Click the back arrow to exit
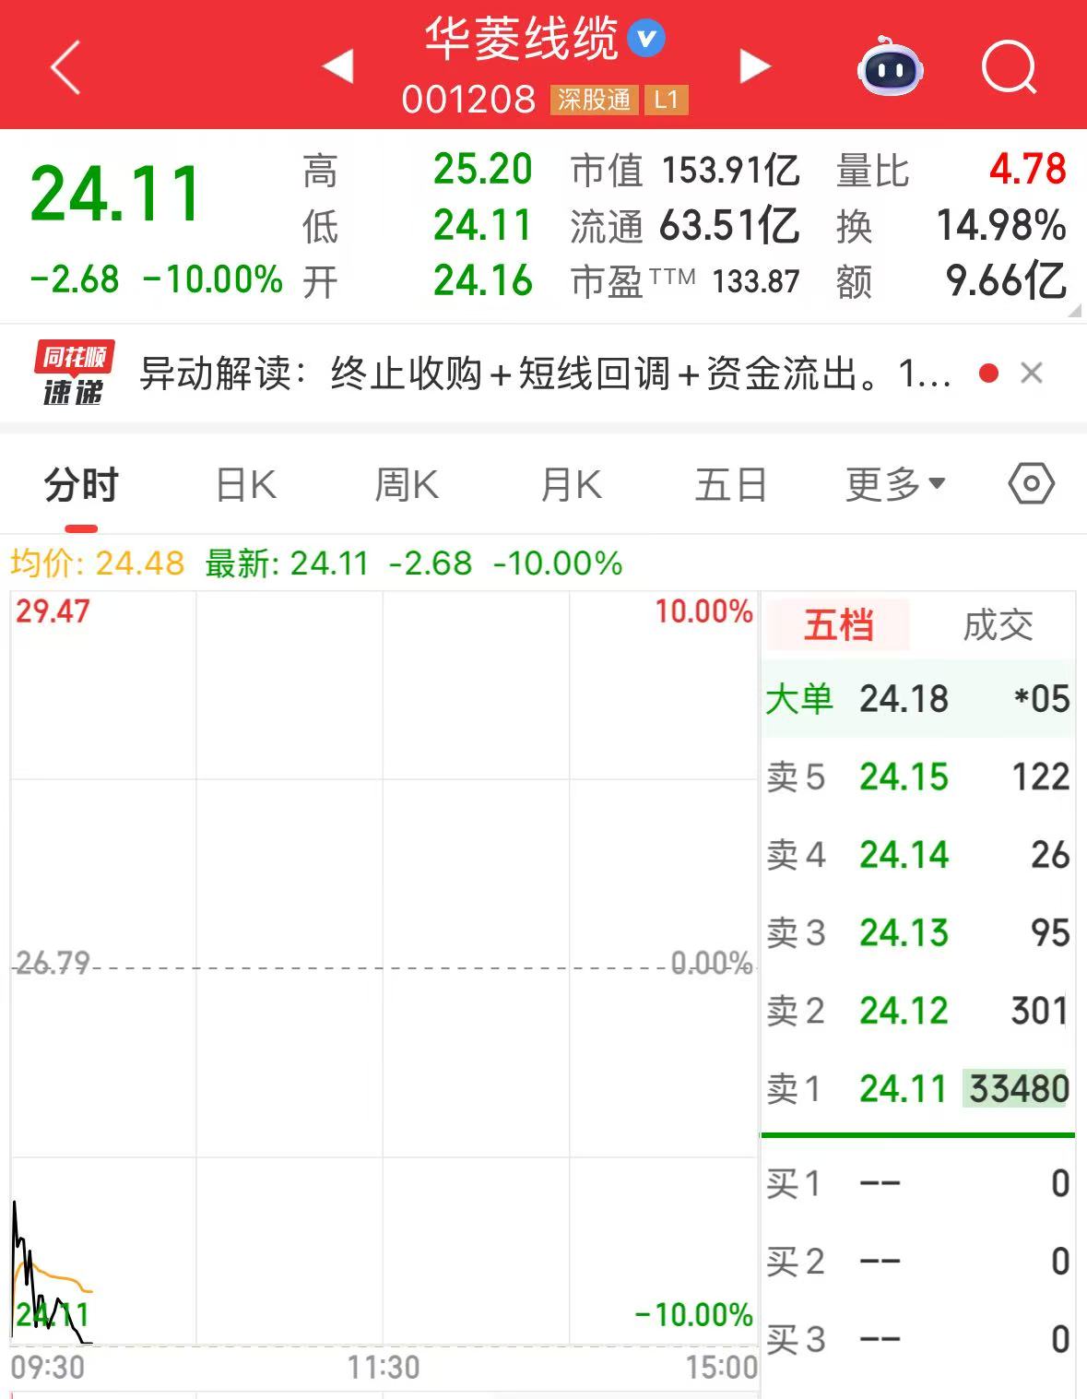This screenshot has height=1399, width=1087. click(65, 66)
